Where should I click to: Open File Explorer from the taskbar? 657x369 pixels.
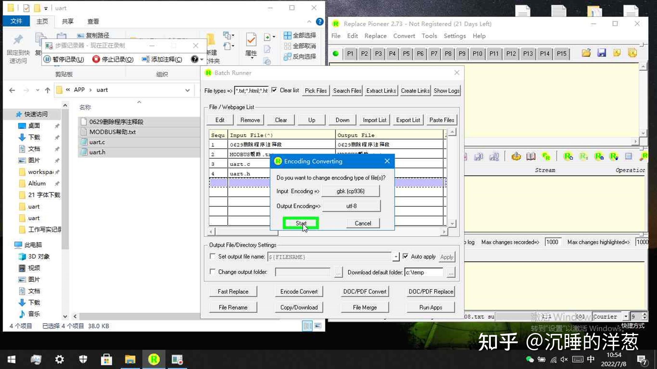pos(130,359)
